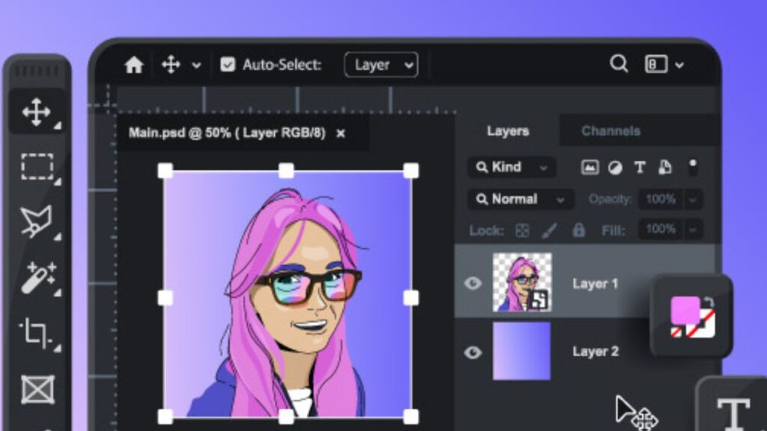Toggle the layer filtering switch
767x431 pixels.
click(x=693, y=167)
